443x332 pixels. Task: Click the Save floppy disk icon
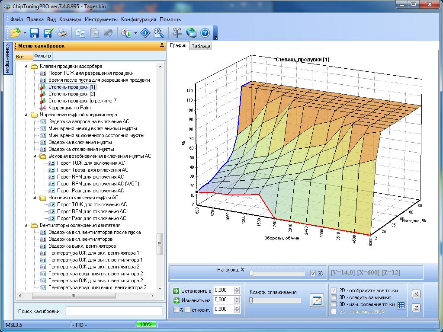[x=35, y=33]
